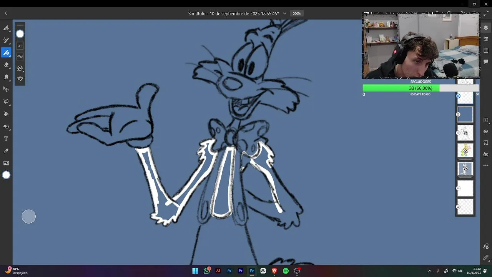492x277 pixels.
Task: Open the color picker circle in toolbar
Action: coord(6,175)
